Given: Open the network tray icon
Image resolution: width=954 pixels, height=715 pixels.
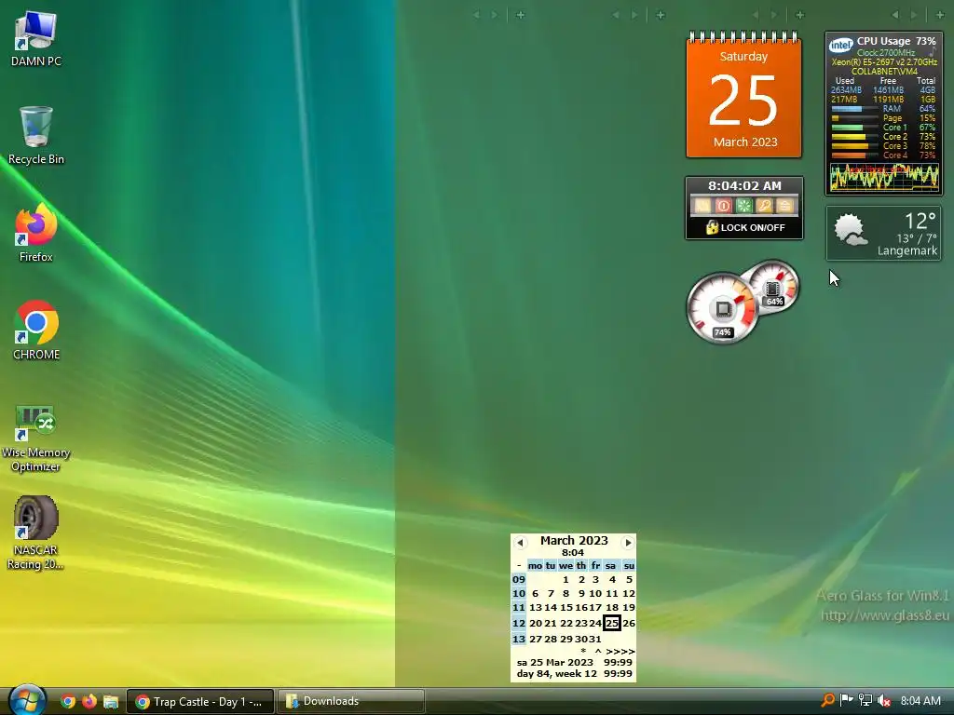Looking at the screenshot, I should (x=865, y=700).
